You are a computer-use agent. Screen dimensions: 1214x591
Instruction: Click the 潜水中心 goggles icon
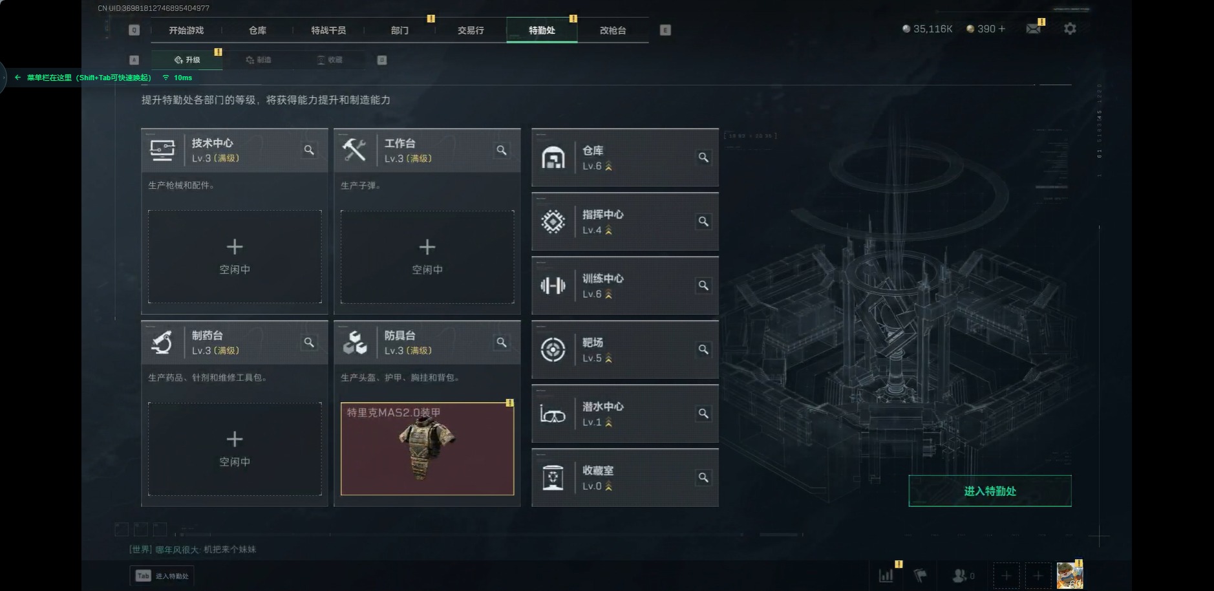[553, 414]
